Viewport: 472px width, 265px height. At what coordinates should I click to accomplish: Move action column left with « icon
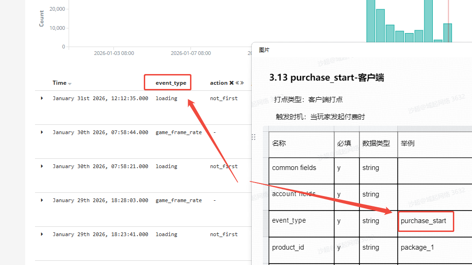238,83
